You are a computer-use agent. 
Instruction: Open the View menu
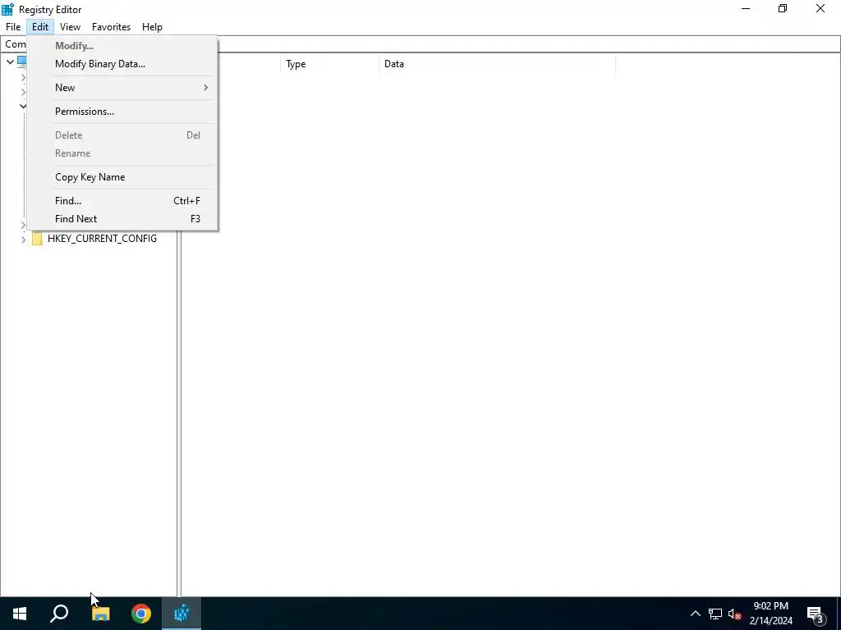pyautogui.click(x=70, y=27)
